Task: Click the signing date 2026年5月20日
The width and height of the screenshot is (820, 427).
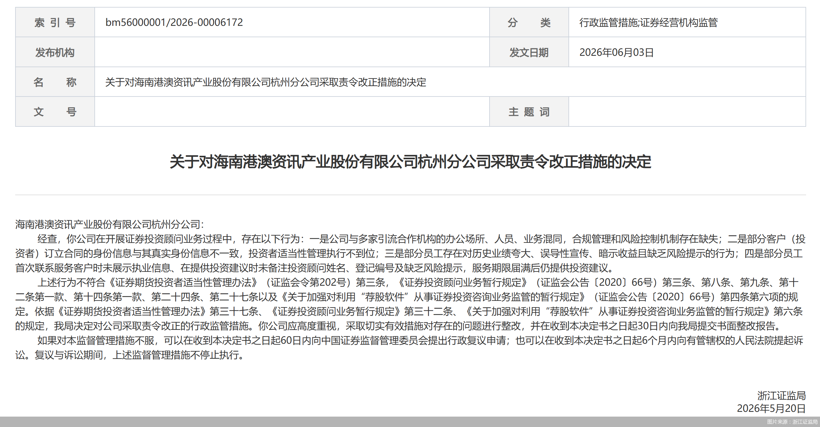Action: click(x=771, y=408)
